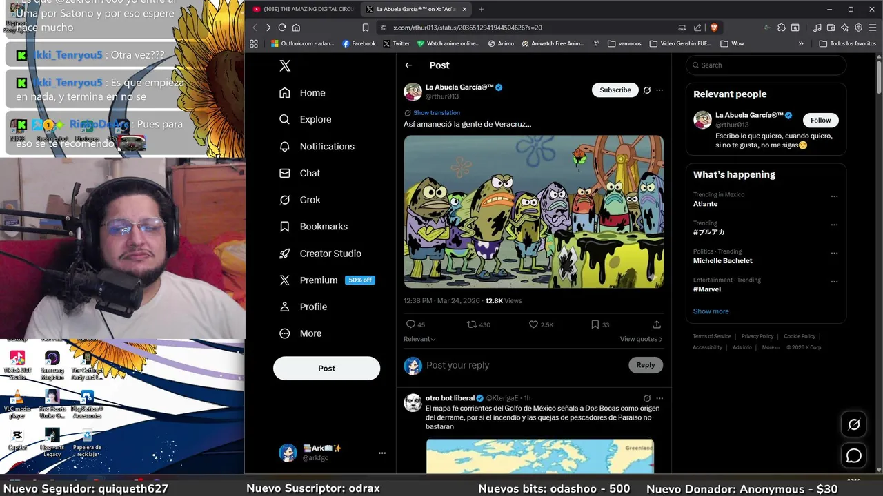
Task: Open Papelera de reciclaje on the desktop
Action: click(x=88, y=444)
